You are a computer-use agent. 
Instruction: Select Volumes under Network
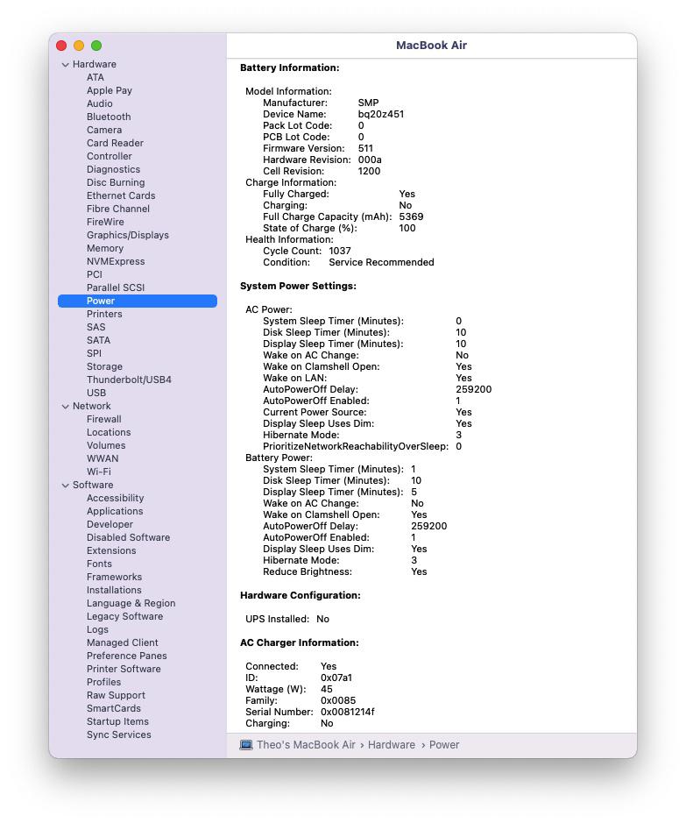(106, 445)
